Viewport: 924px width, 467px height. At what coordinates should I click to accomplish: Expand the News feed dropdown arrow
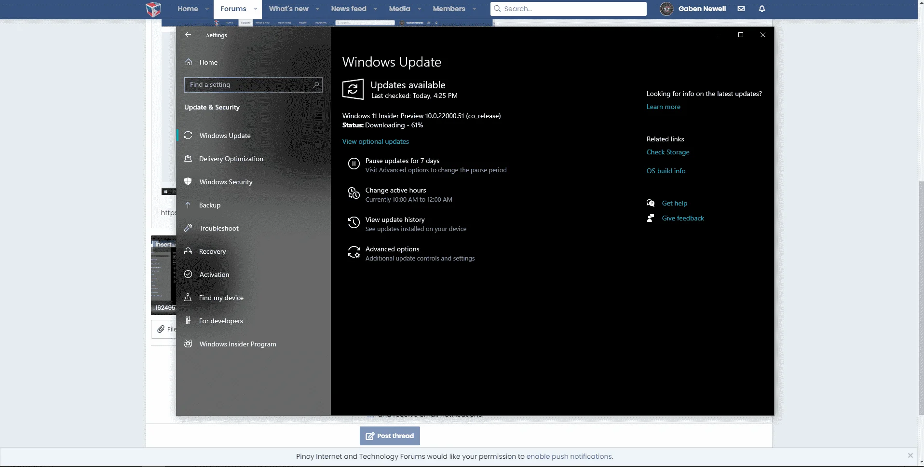(x=375, y=9)
